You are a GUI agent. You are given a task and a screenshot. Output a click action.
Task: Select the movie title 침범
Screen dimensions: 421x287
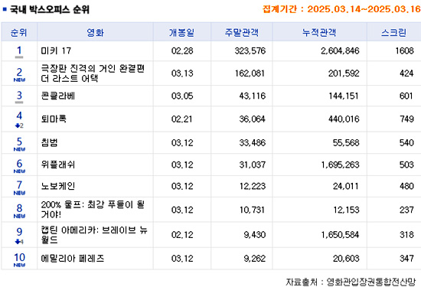(50, 142)
